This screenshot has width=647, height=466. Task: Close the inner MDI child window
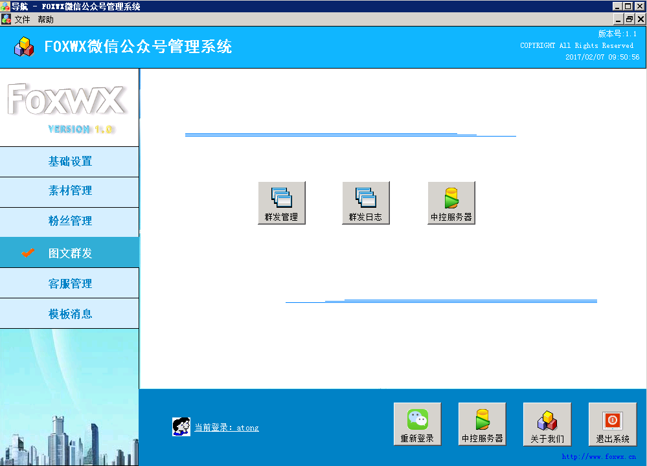click(x=641, y=19)
